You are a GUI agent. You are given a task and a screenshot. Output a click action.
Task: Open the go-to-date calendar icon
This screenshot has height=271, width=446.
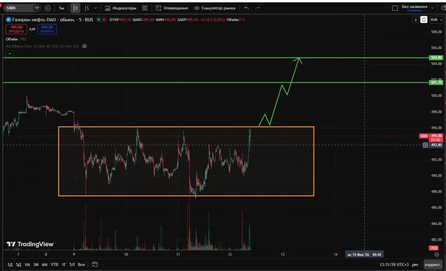click(x=95, y=264)
